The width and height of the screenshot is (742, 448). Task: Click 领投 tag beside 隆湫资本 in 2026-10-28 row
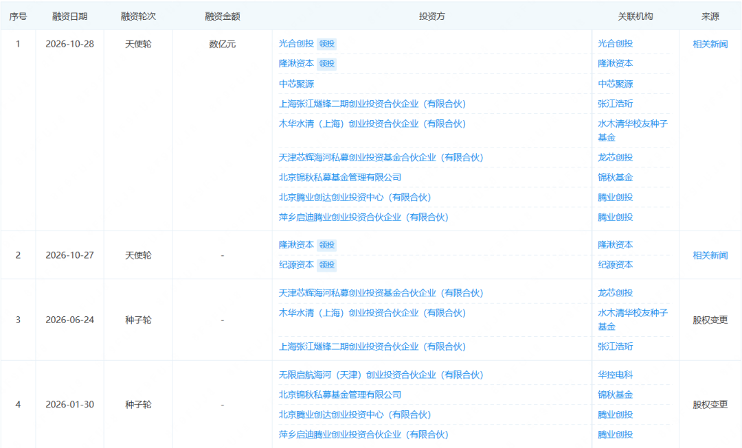[x=326, y=64]
